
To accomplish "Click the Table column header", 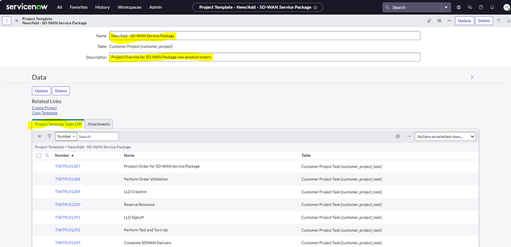I will 306,155.
